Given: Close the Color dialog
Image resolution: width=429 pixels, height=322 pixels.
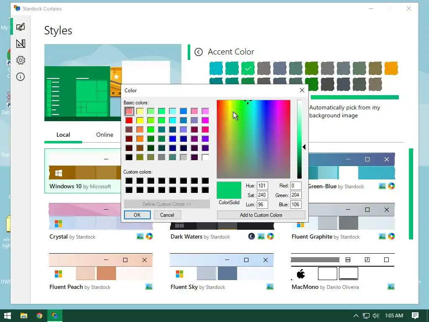Looking at the screenshot, I should click(x=302, y=90).
